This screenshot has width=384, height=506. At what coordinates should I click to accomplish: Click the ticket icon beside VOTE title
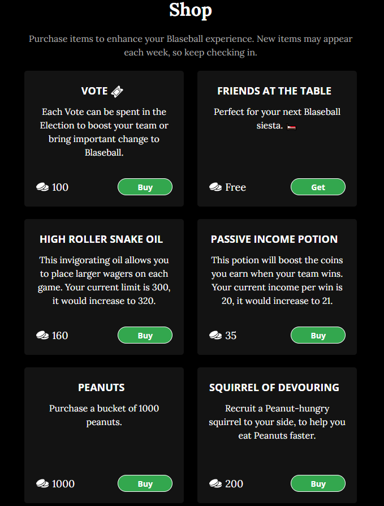pos(117,92)
